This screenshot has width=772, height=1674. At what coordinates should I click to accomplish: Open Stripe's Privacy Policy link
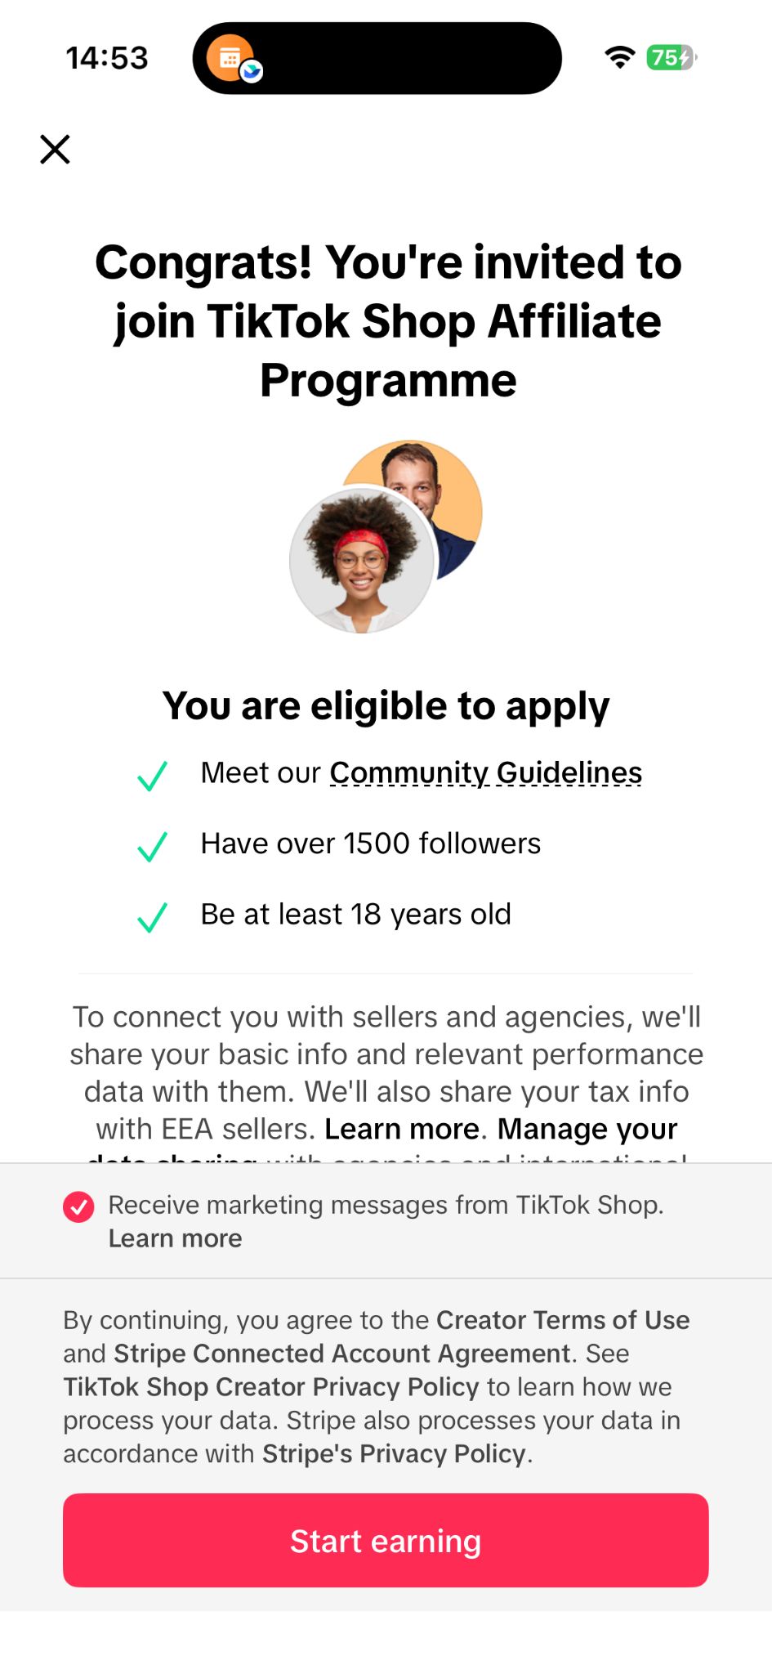coord(394,1454)
